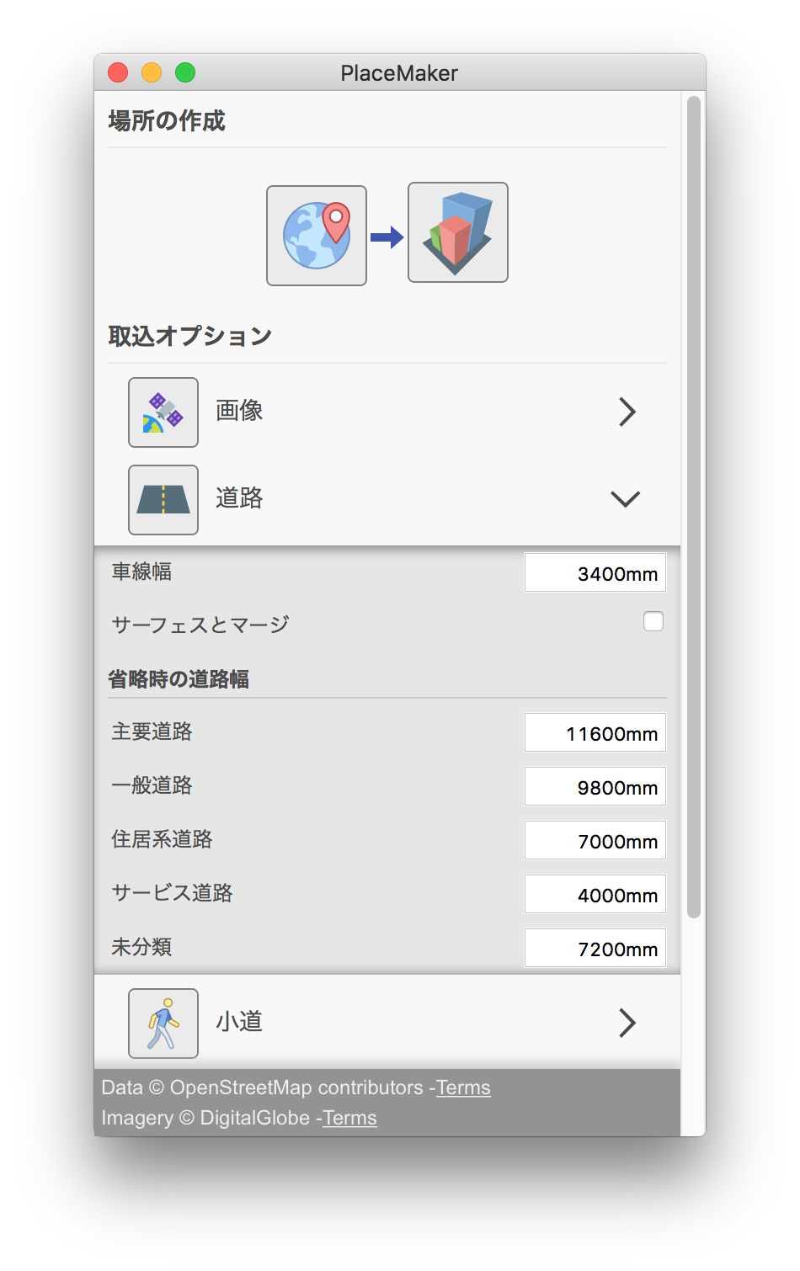Expand the 画像 options chevron
The image size is (800, 1271).
[x=627, y=412]
